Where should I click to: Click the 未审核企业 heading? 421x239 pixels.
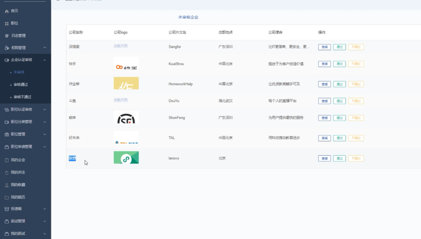pos(188,17)
